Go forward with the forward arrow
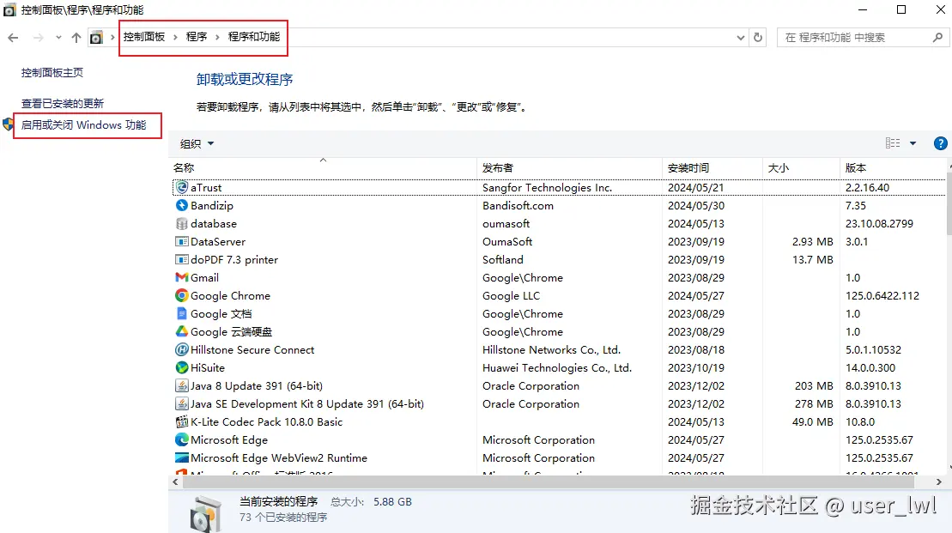The height and width of the screenshot is (533, 952). [39, 38]
